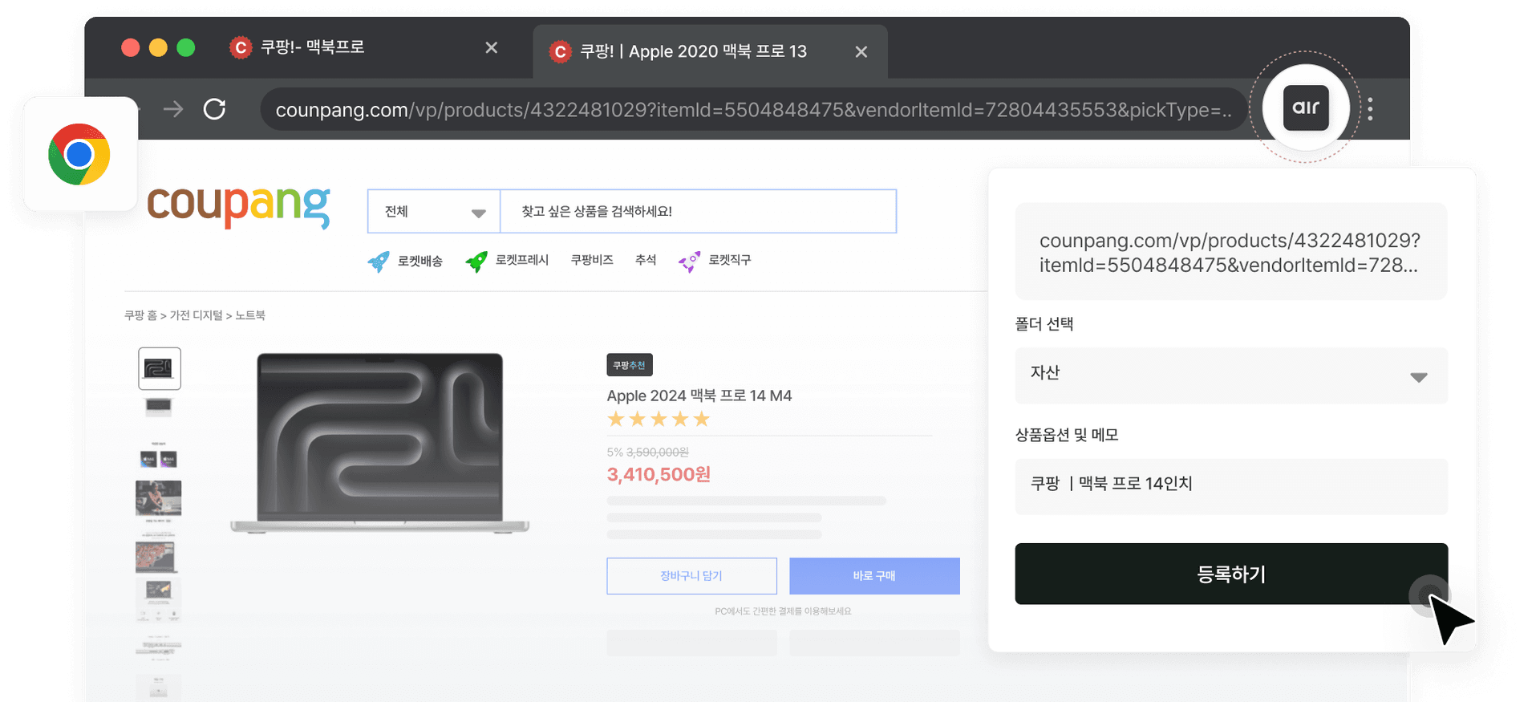Click the URL box in the air popup
Screen dimensions: 1540x702
(x=1231, y=252)
